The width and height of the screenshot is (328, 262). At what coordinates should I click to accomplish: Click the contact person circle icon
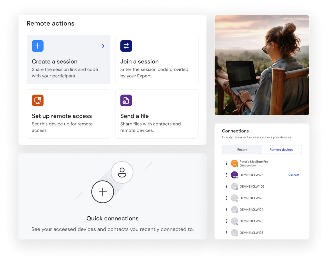tap(122, 172)
